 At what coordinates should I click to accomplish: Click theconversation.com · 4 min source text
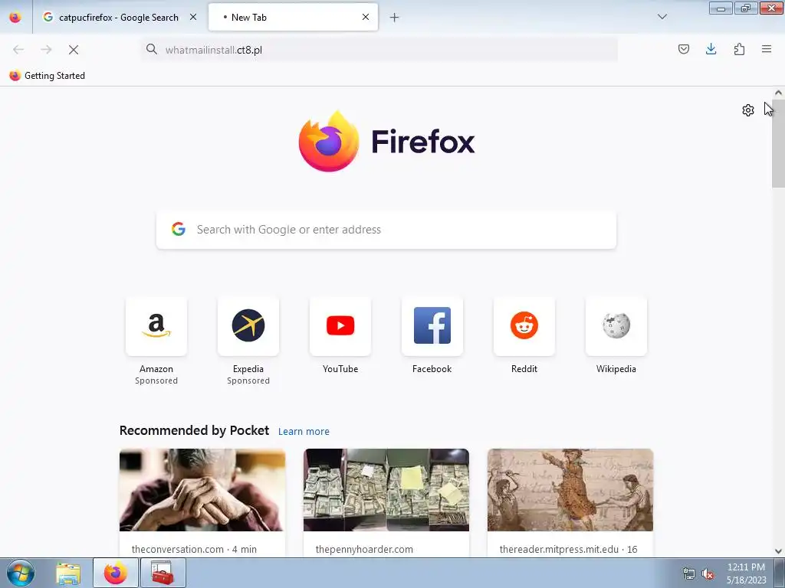coord(194,549)
